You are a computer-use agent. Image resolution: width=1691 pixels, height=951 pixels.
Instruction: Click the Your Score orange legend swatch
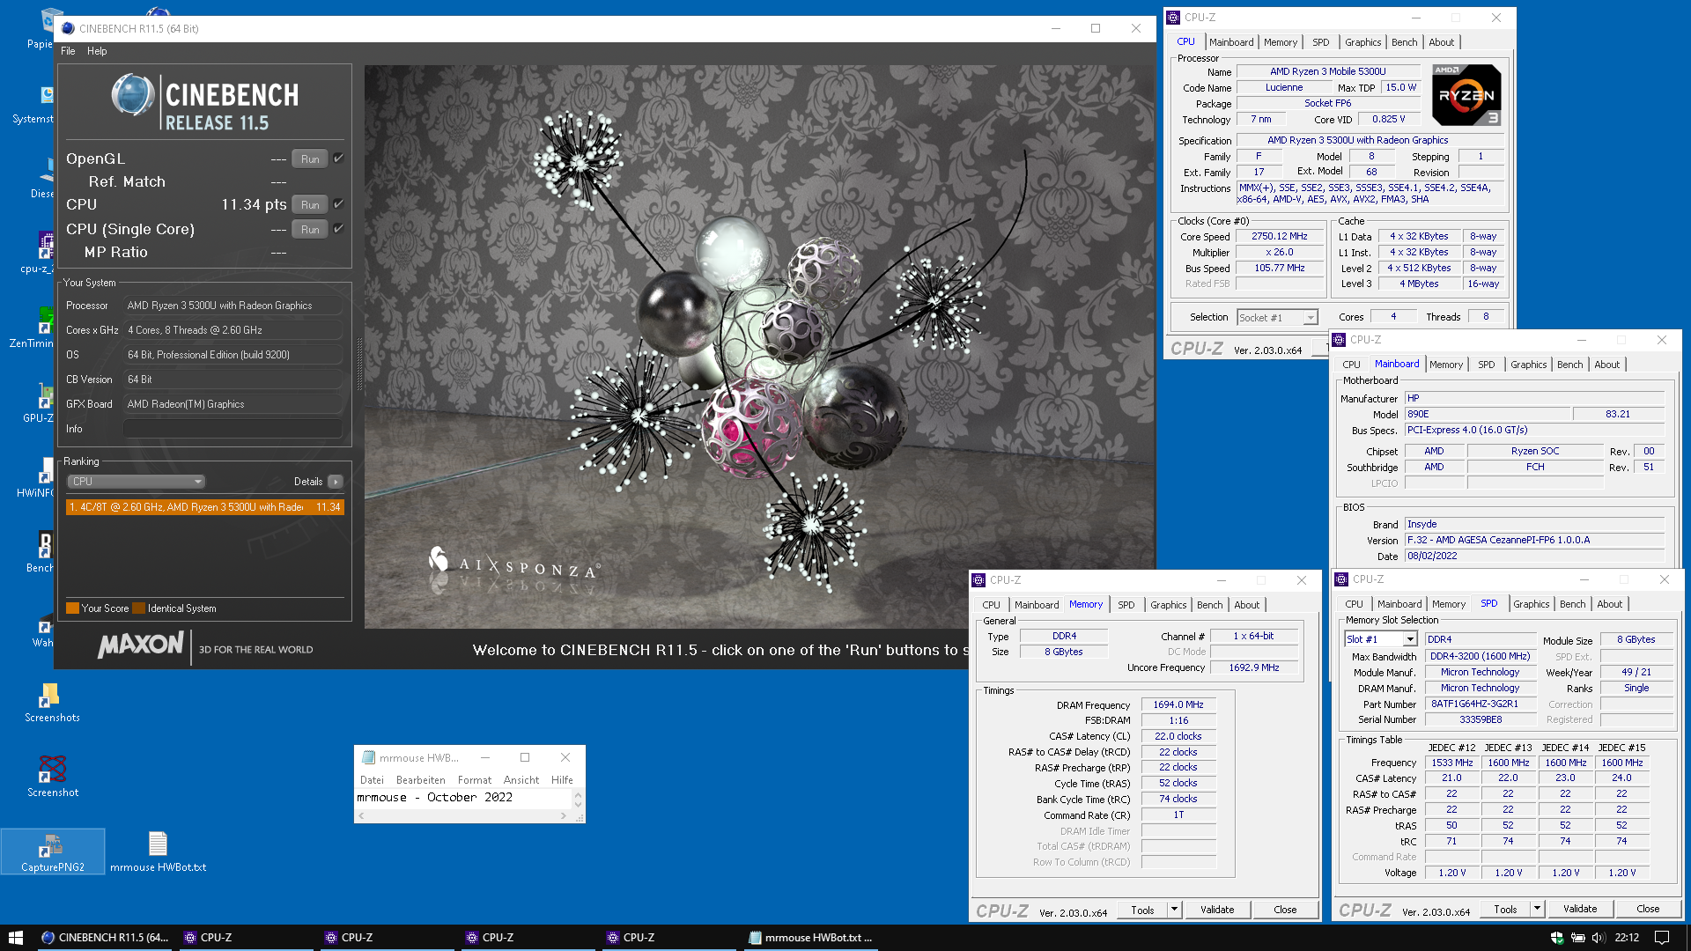point(72,608)
